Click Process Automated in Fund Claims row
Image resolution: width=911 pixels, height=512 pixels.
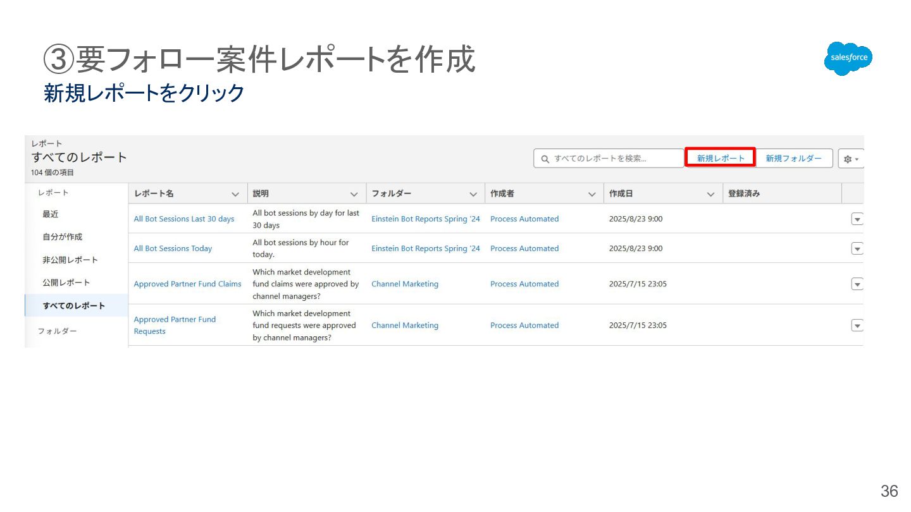(x=524, y=284)
